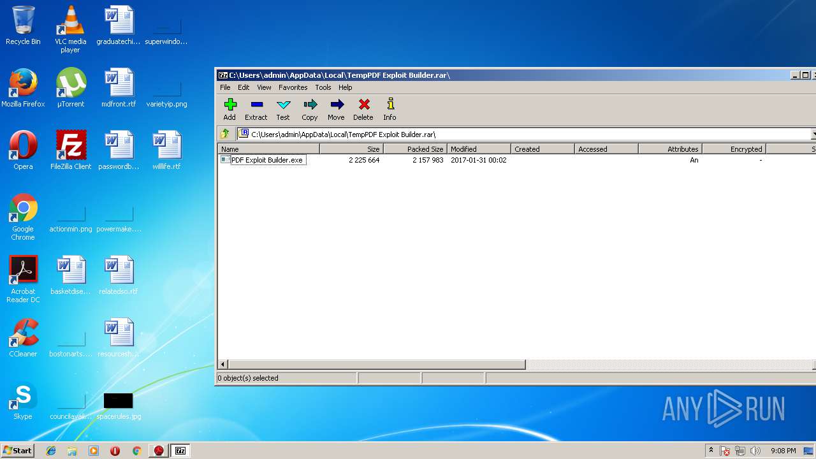Sort by Accessed column header

point(606,149)
